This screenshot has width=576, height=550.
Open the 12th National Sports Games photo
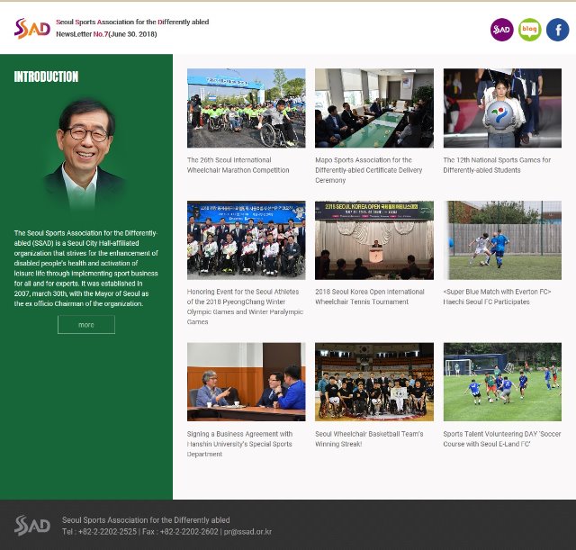502,108
